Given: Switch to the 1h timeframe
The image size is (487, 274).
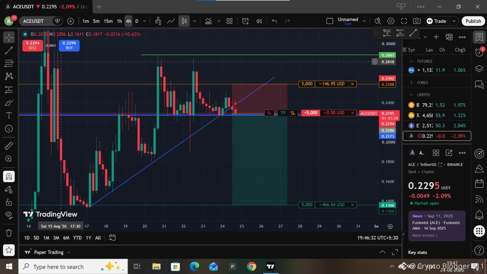Looking at the screenshot, I should coord(119,21).
